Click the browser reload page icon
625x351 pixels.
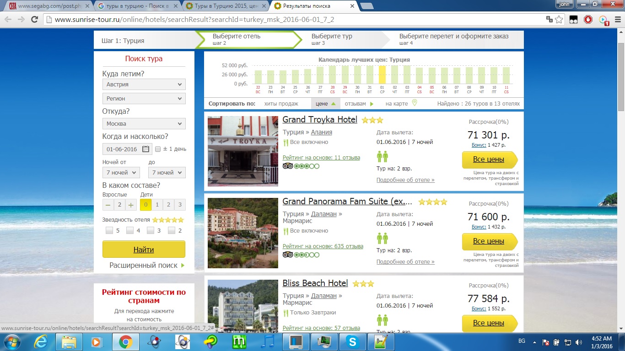[34, 20]
